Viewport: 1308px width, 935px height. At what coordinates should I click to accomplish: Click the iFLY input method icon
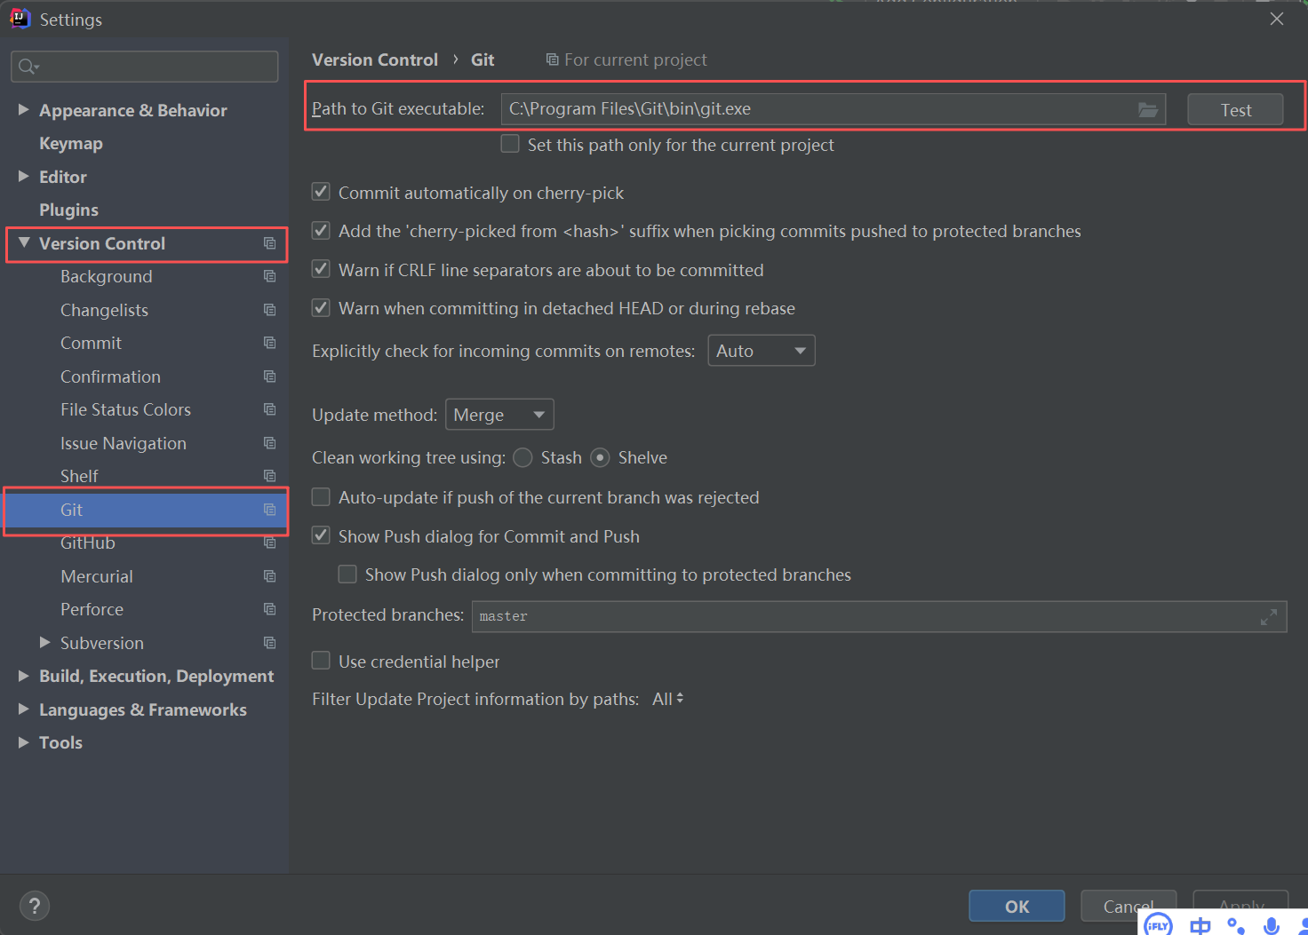(x=1158, y=925)
